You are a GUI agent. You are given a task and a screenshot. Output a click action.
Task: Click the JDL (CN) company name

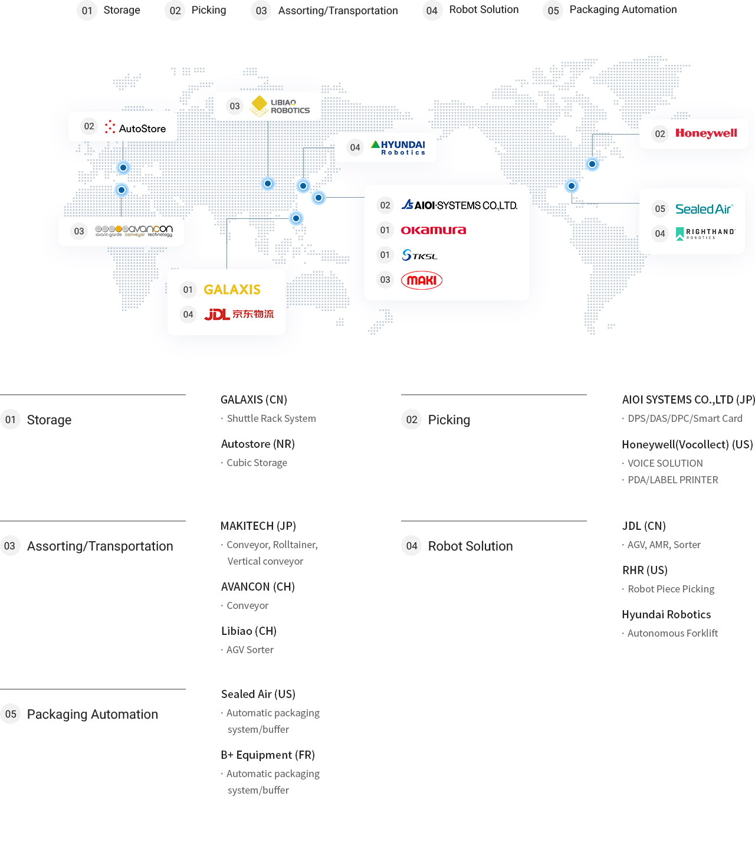point(644,526)
